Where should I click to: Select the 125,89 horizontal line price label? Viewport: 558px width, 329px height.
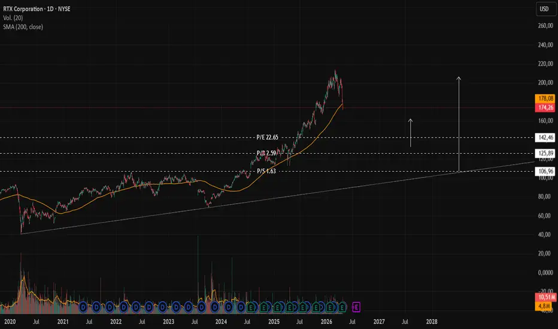click(x=545, y=153)
